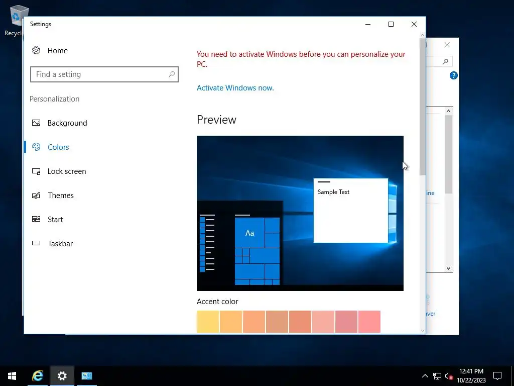514x386 pixels.
Task: Pick the second light orange accent swatch
Action: (231, 322)
